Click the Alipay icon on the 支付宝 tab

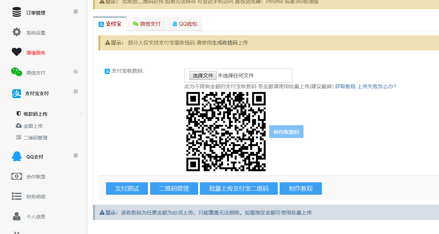coord(101,24)
